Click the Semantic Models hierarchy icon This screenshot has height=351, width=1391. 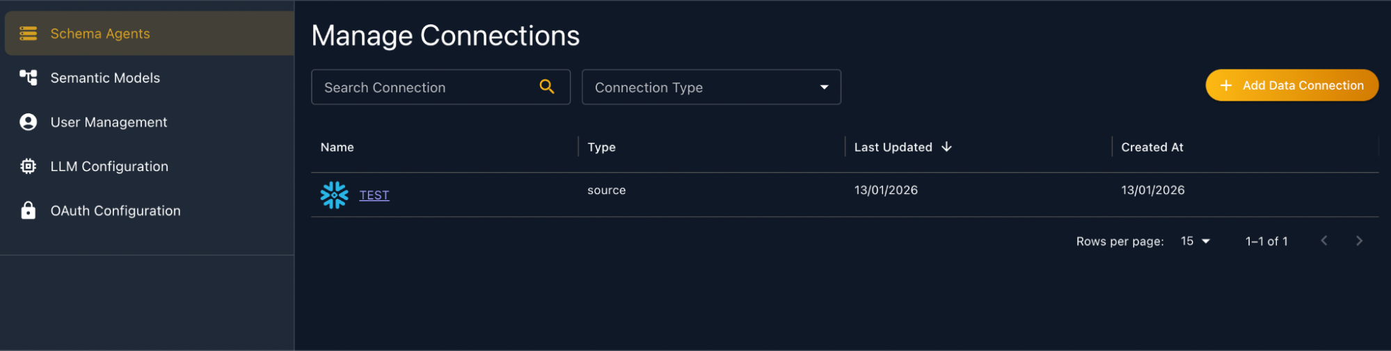tap(28, 78)
